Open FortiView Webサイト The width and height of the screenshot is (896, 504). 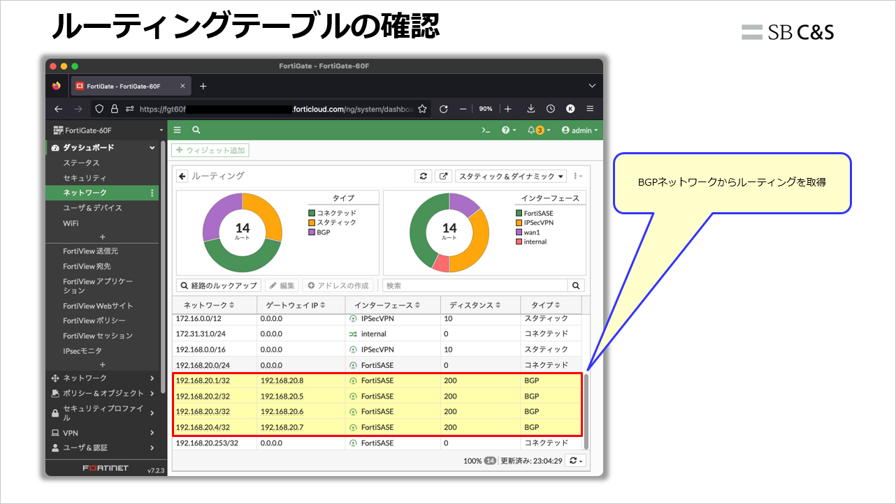pos(98,306)
